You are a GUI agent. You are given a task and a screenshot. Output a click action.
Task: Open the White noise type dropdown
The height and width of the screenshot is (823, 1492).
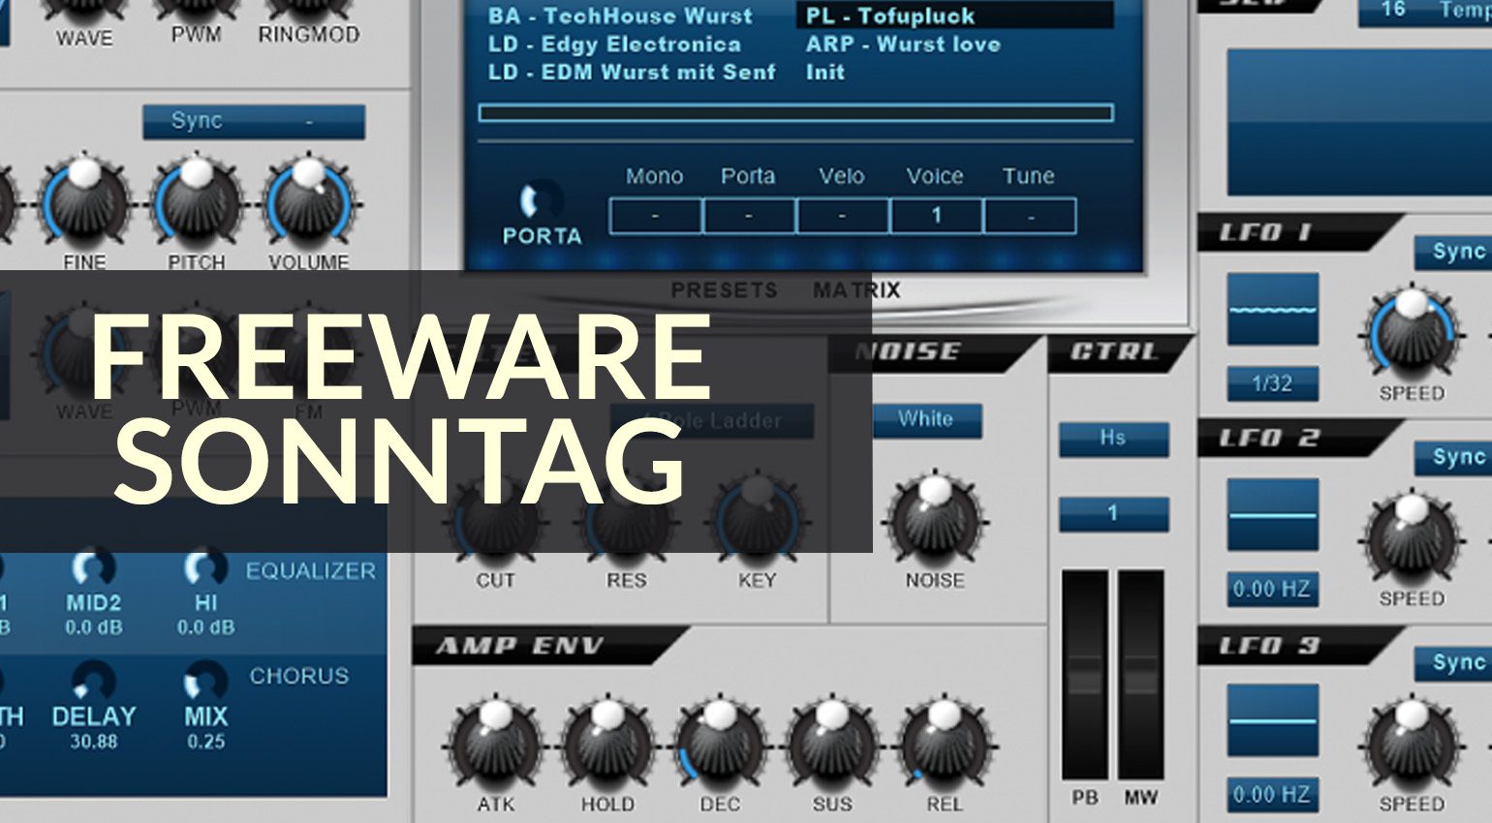(x=927, y=420)
